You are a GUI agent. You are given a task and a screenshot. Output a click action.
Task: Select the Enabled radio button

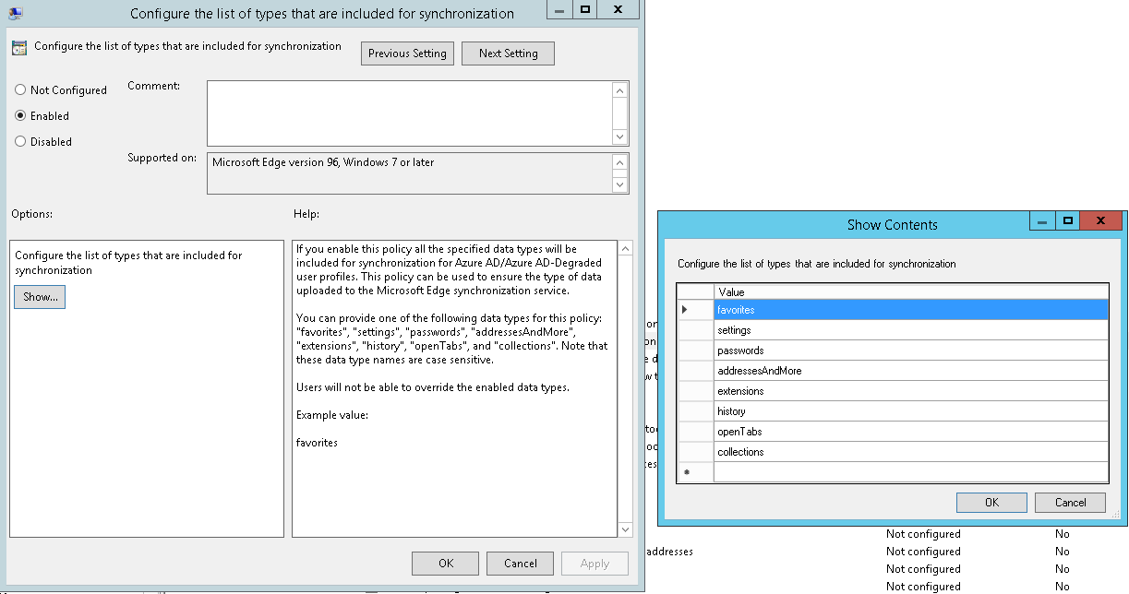pyautogui.click(x=20, y=116)
